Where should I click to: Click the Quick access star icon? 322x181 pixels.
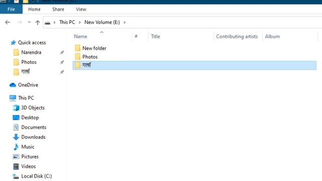pyautogui.click(x=13, y=42)
